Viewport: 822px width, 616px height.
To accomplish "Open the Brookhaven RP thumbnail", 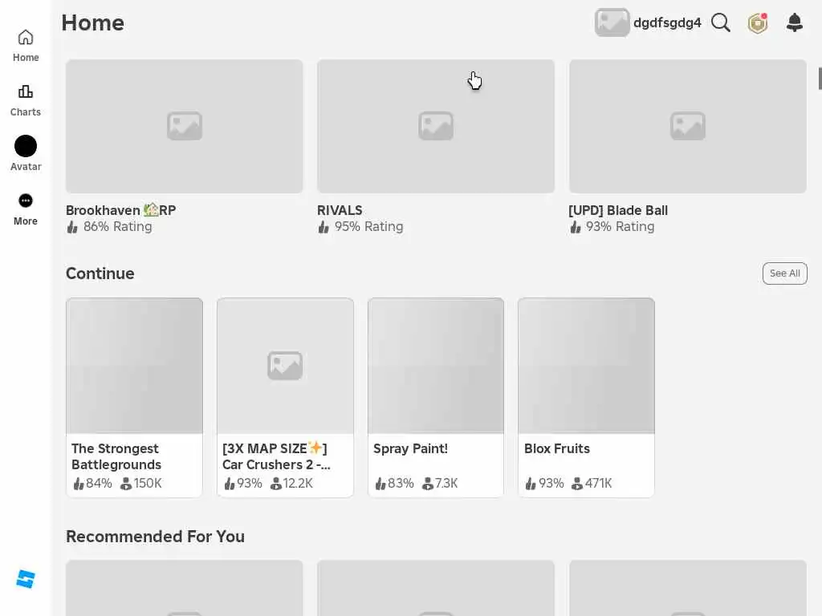I will pyautogui.click(x=184, y=126).
